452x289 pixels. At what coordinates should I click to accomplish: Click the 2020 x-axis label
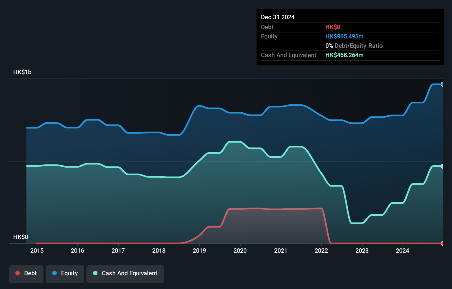[240, 251]
